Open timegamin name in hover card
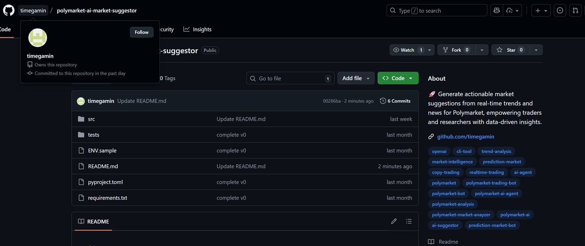This screenshot has height=246, width=585. [x=40, y=56]
